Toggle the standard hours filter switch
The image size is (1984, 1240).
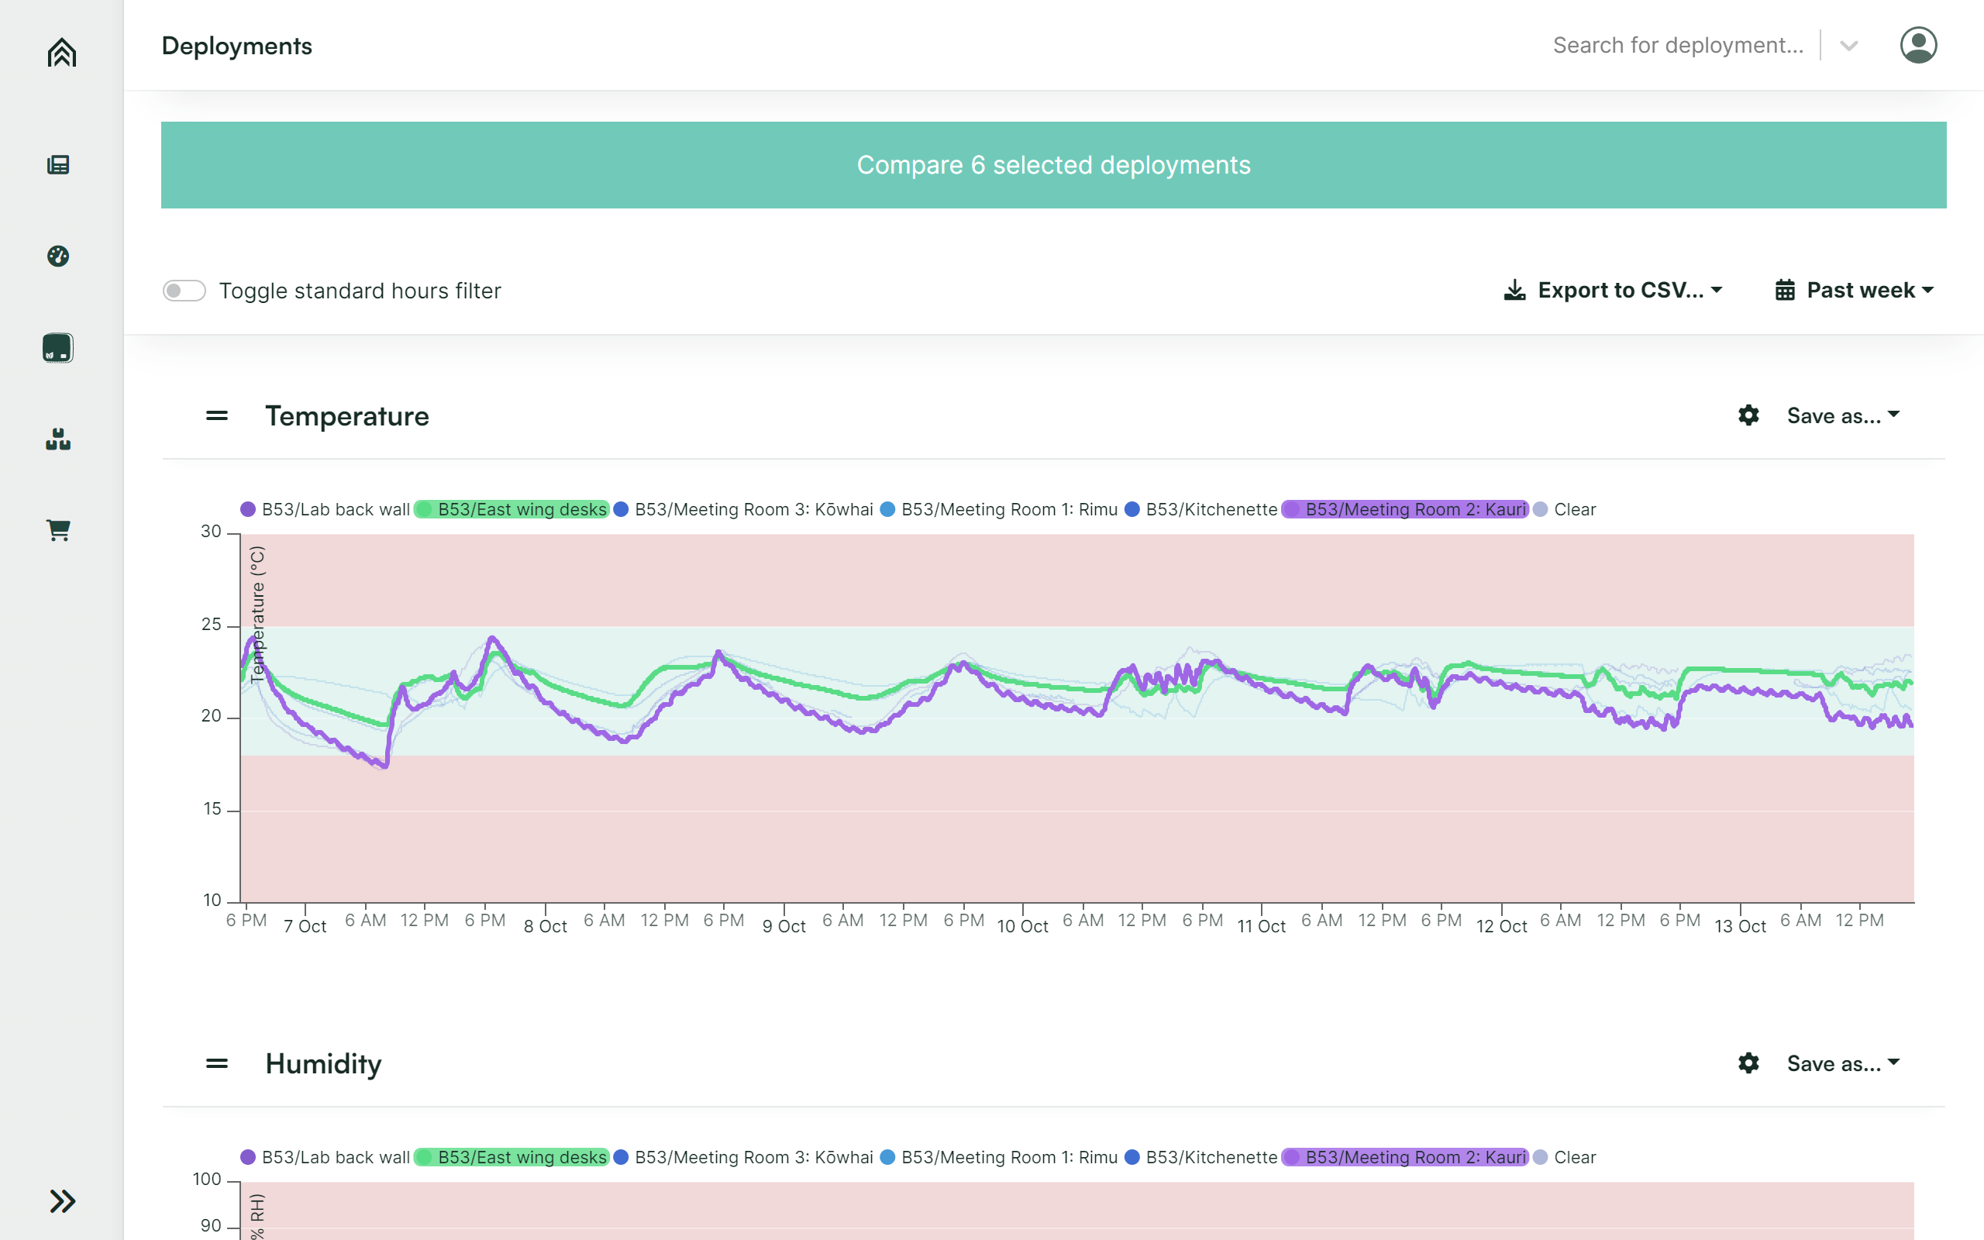tap(184, 291)
